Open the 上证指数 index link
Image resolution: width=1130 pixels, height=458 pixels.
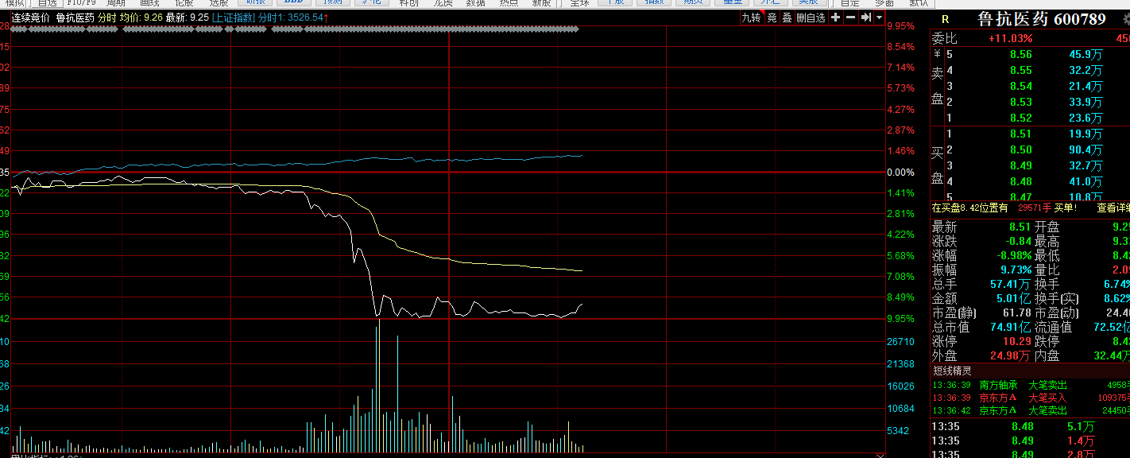tap(234, 17)
